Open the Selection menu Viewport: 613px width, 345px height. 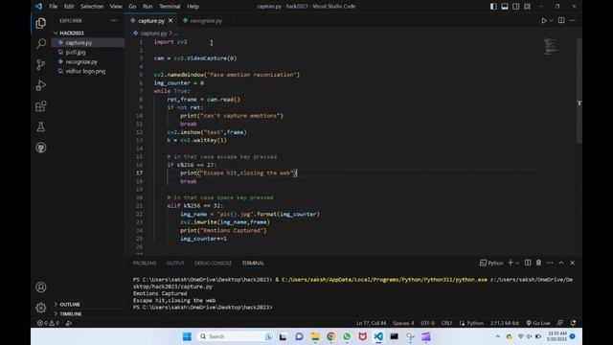[92, 7]
